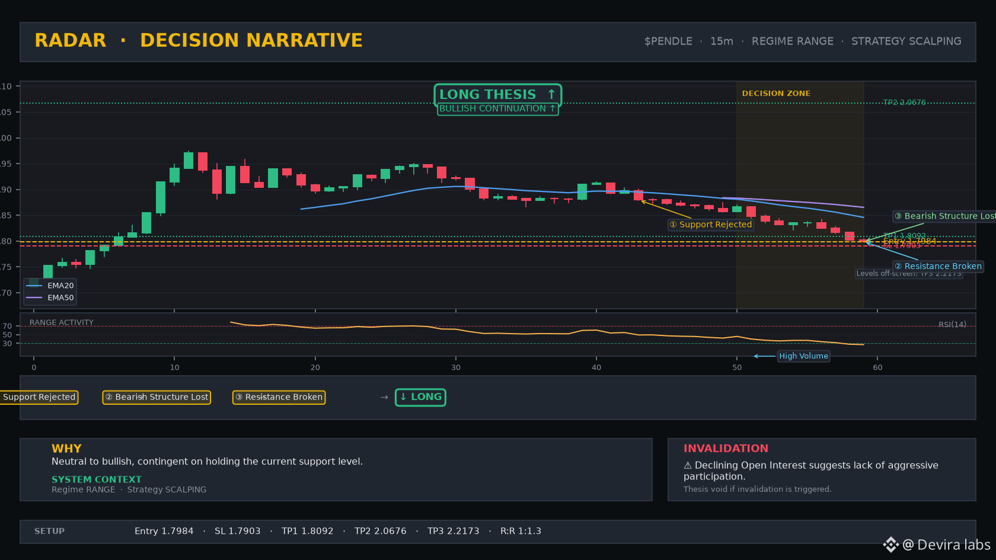The width and height of the screenshot is (996, 560).
Task: Select the BULLISH CONTINUATION label
Action: (x=497, y=109)
